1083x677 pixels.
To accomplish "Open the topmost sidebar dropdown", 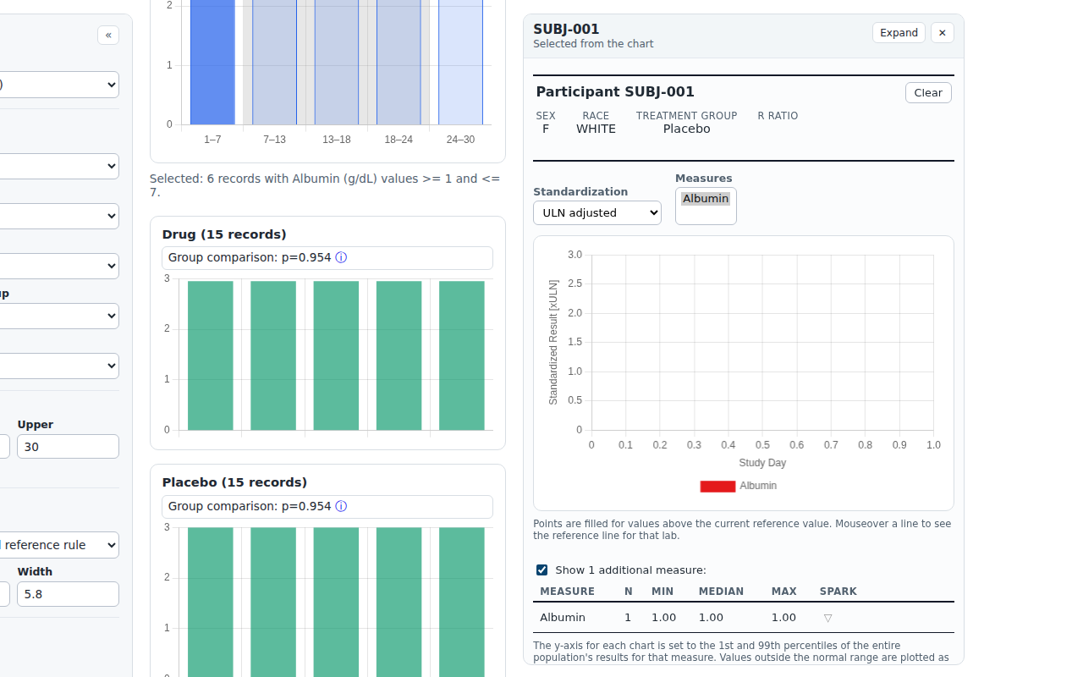I will tap(59, 85).
